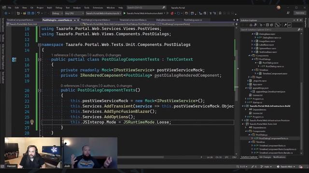
Task: Collapse the namespace block at line 13
Action: (x=40, y=45)
